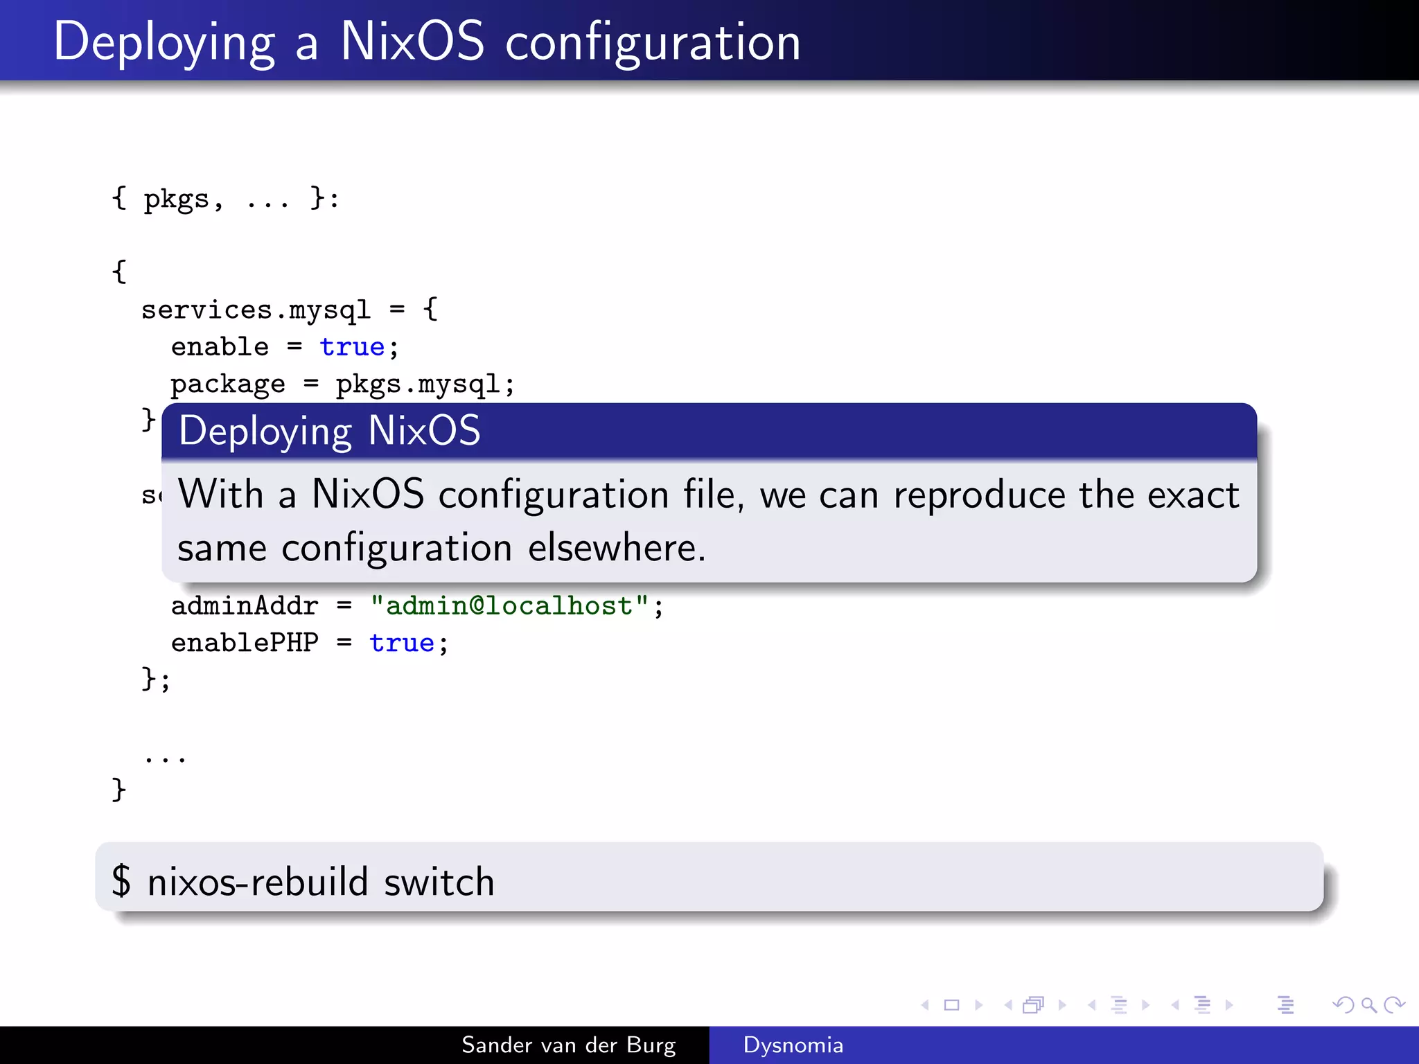Click the nixos-rebuild switch command
The height and width of the screenshot is (1064, 1419).
tap(303, 881)
